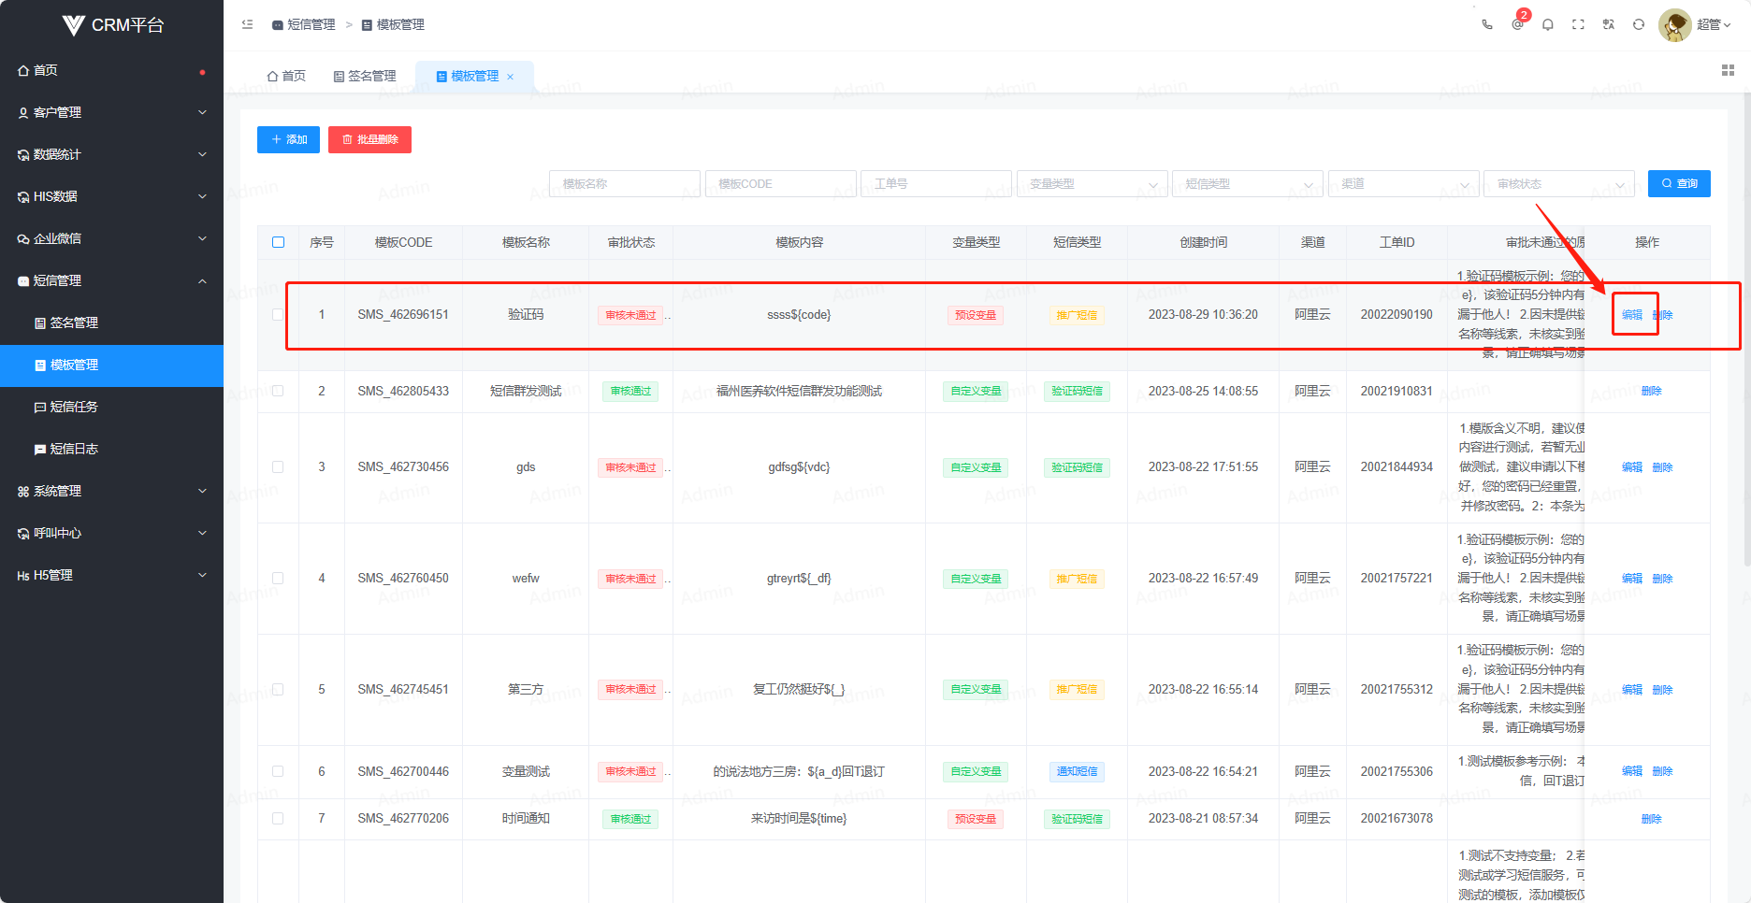The image size is (1751, 903).
Task: Click the home icon on the 首页 tab
Action: (x=272, y=76)
